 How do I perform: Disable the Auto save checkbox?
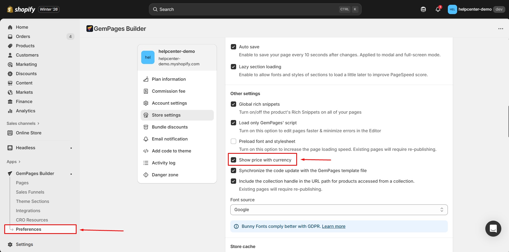(233, 47)
